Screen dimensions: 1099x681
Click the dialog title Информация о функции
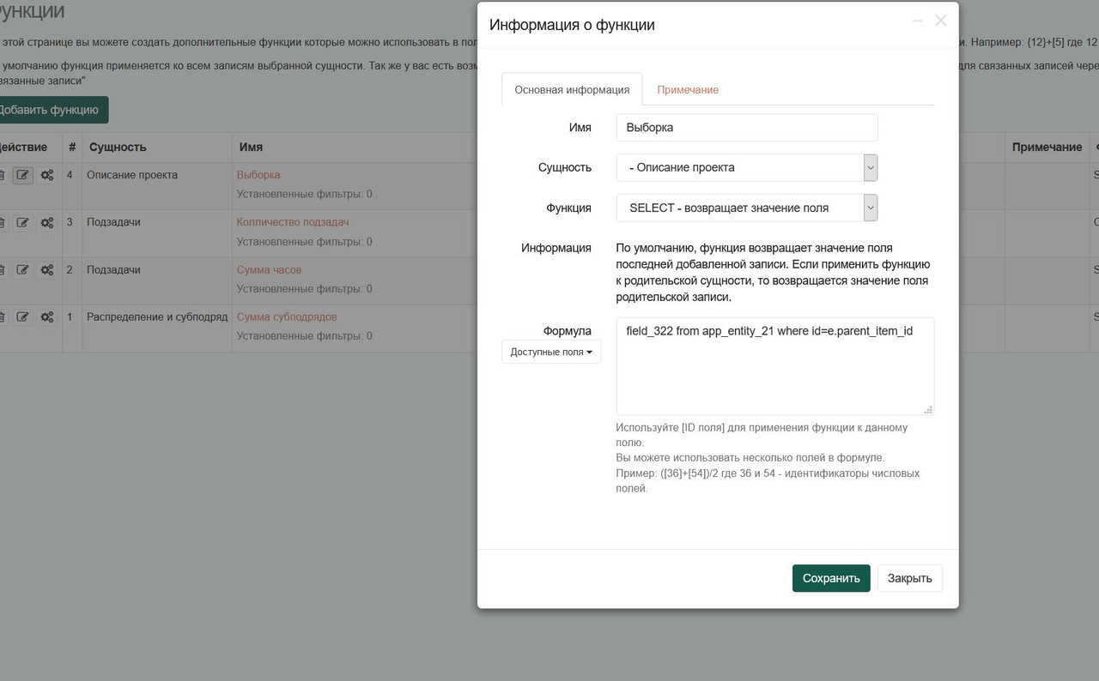coord(572,25)
